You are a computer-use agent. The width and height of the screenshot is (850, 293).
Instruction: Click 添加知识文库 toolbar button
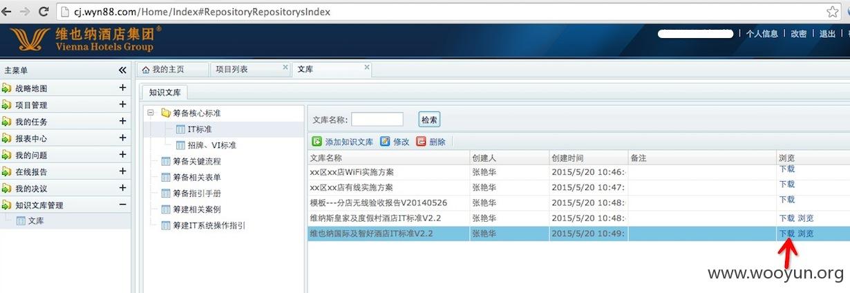pos(342,142)
